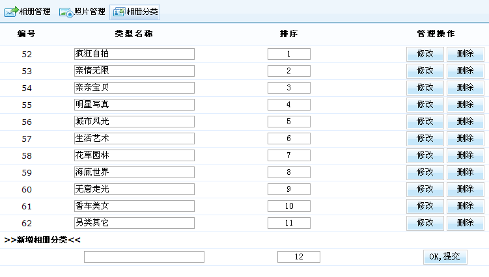Click 修改 for row 53 亲情无限
The width and height of the screenshot is (489, 277).
(425, 71)
